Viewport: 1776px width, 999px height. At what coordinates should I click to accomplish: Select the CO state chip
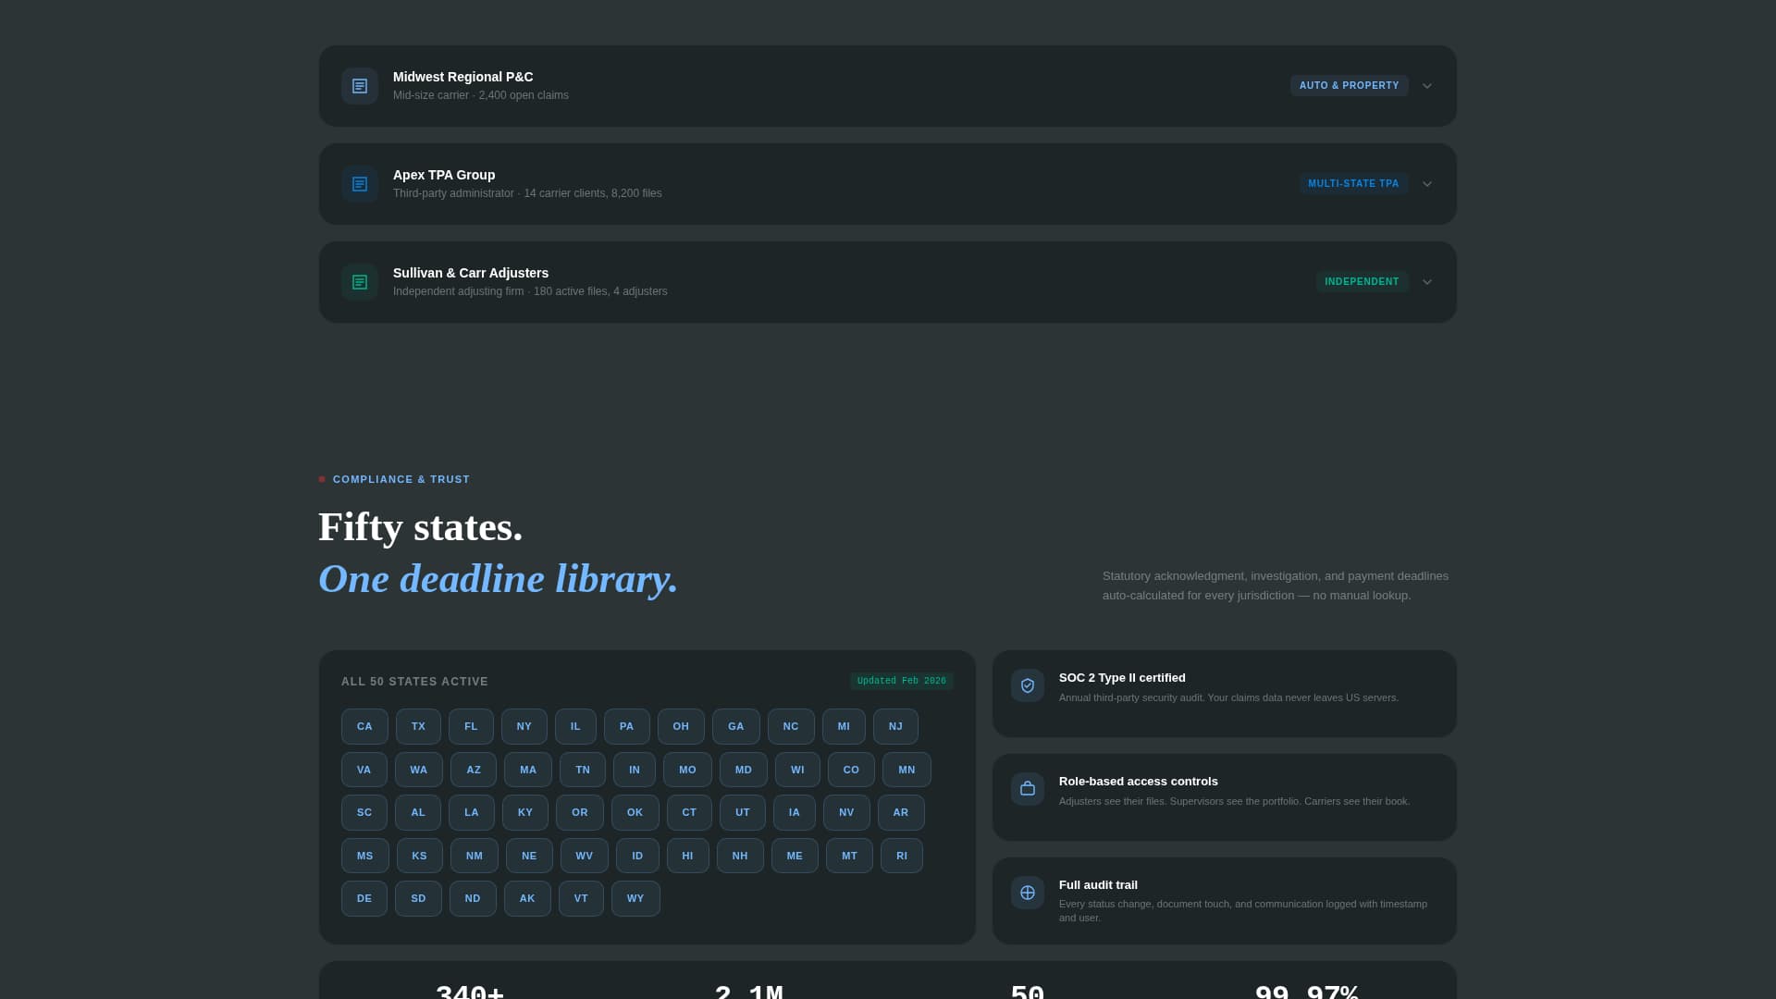[x=851, y=770]
